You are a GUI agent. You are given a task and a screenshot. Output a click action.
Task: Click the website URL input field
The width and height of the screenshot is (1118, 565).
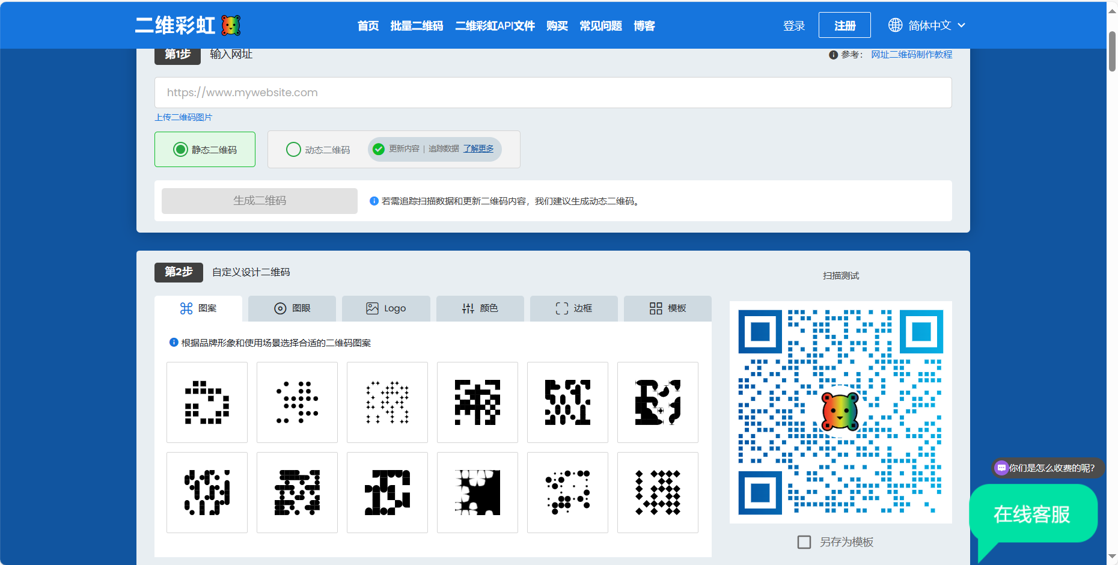point(553,93)
